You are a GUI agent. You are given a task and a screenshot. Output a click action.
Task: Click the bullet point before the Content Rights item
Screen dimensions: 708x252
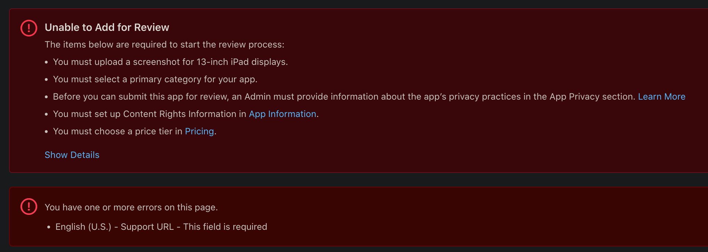(47, 115)
